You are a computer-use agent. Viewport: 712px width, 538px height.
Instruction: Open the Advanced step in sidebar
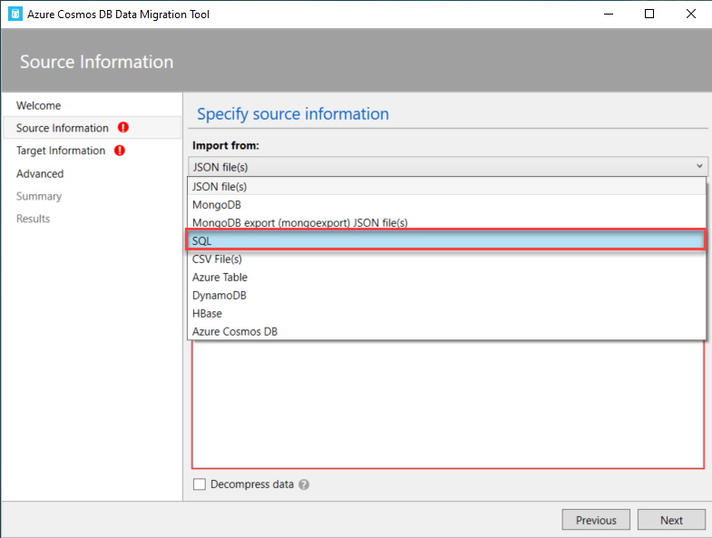coord(40,173)
